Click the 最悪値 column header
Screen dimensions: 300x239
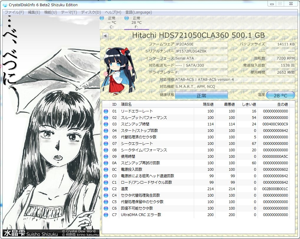[226, 104]
